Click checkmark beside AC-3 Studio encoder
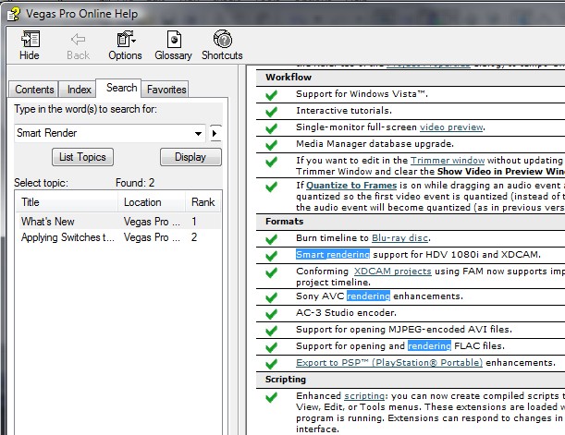 click(x=271, y=314)
